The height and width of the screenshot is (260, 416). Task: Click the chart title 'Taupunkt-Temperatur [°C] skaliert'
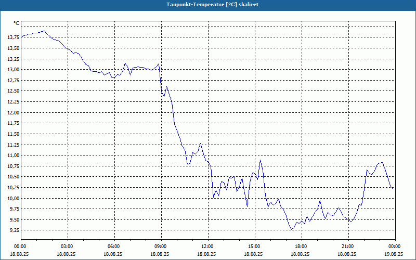click(213, 5)
